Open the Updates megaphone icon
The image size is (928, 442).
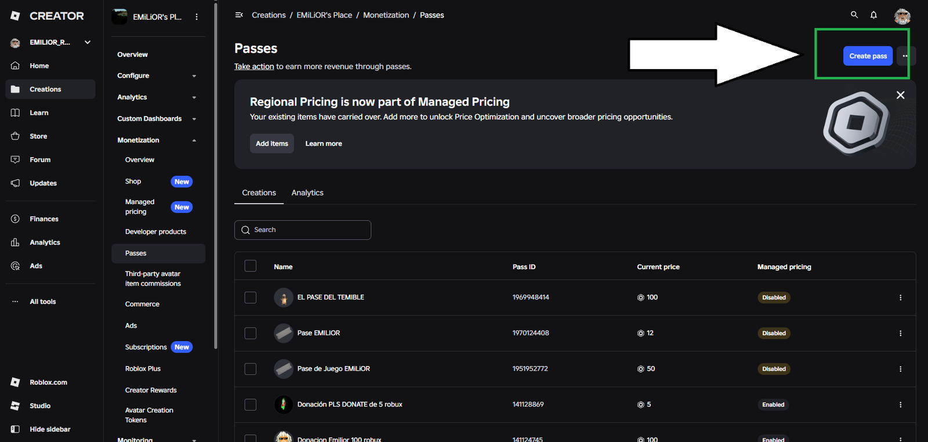tap(16, 183)
